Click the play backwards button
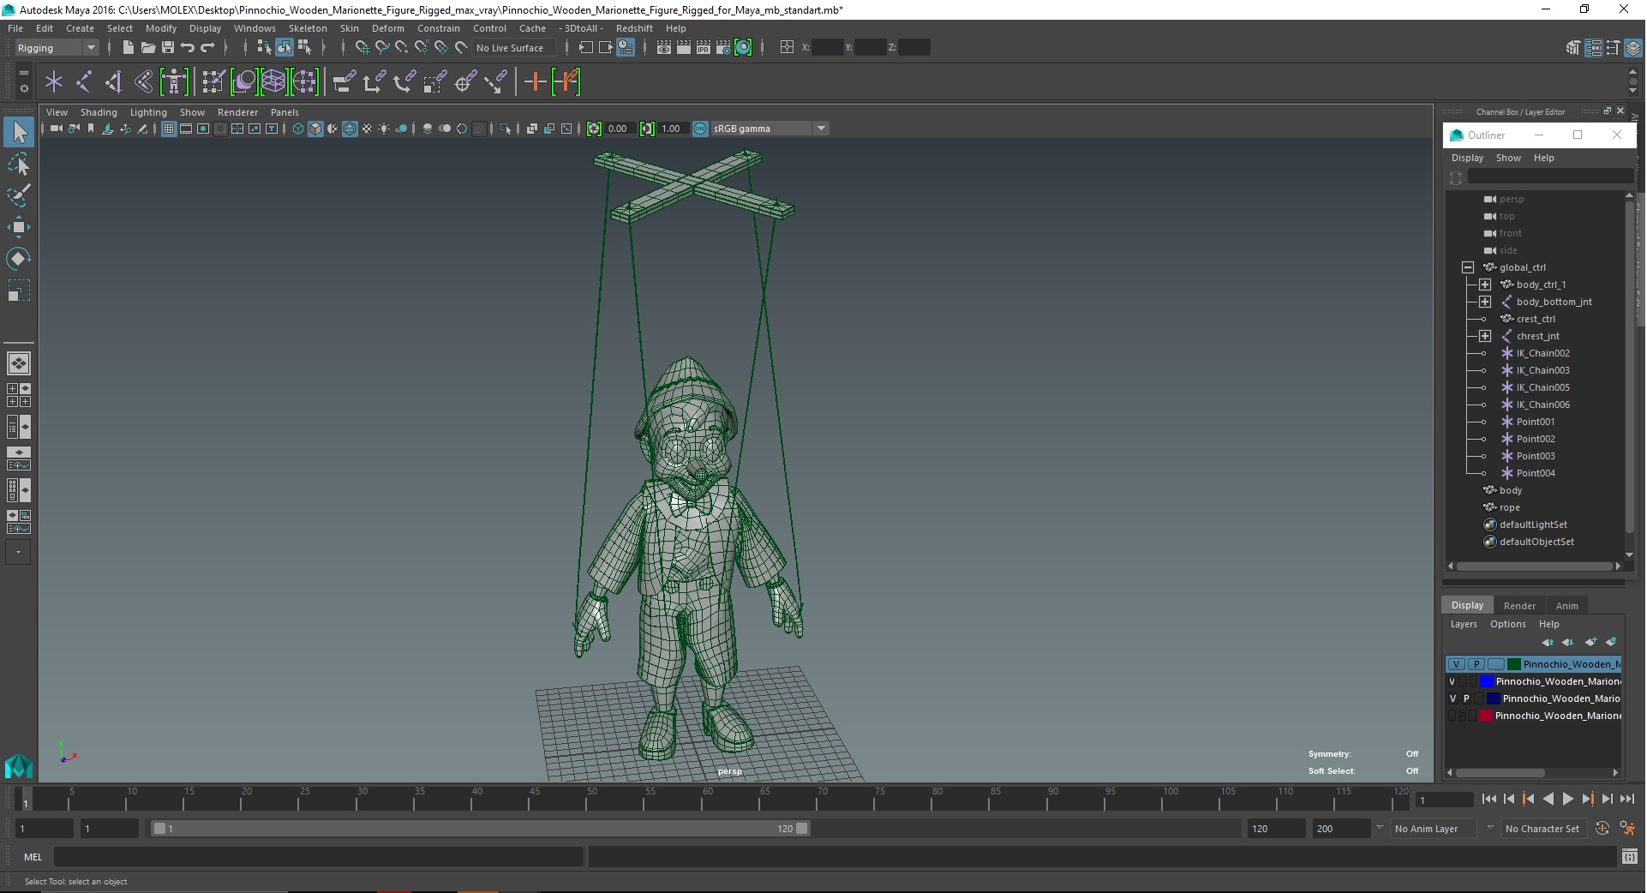1647x893 pixels. (1548, 799)
